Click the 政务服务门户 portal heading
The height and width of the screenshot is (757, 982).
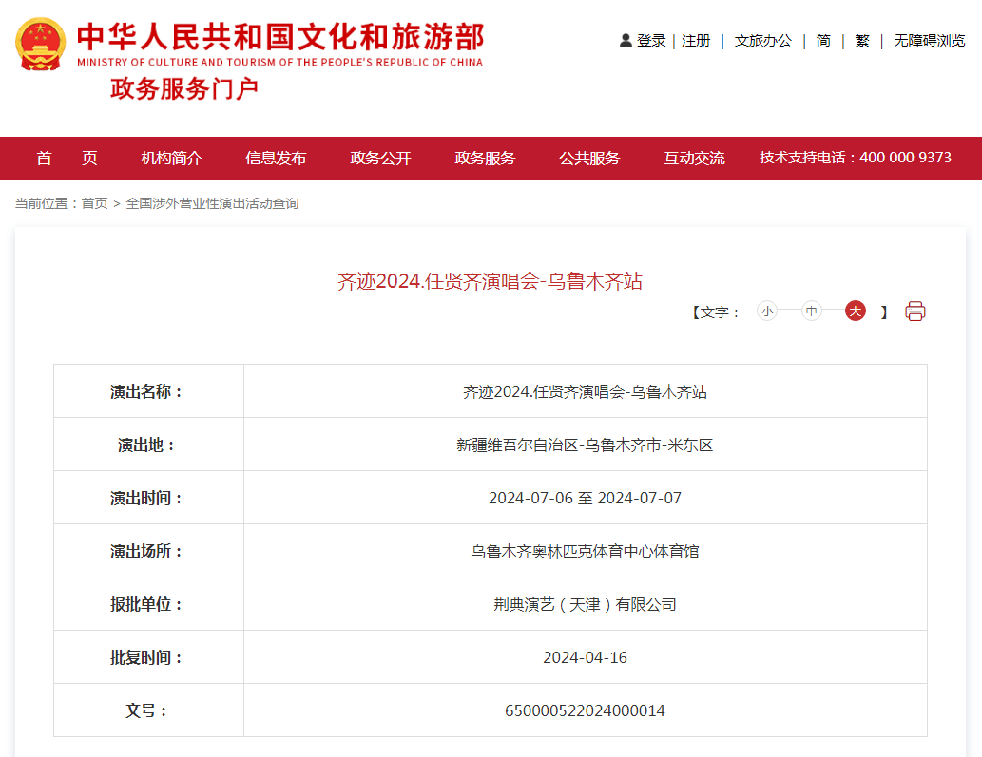[184, 89]
